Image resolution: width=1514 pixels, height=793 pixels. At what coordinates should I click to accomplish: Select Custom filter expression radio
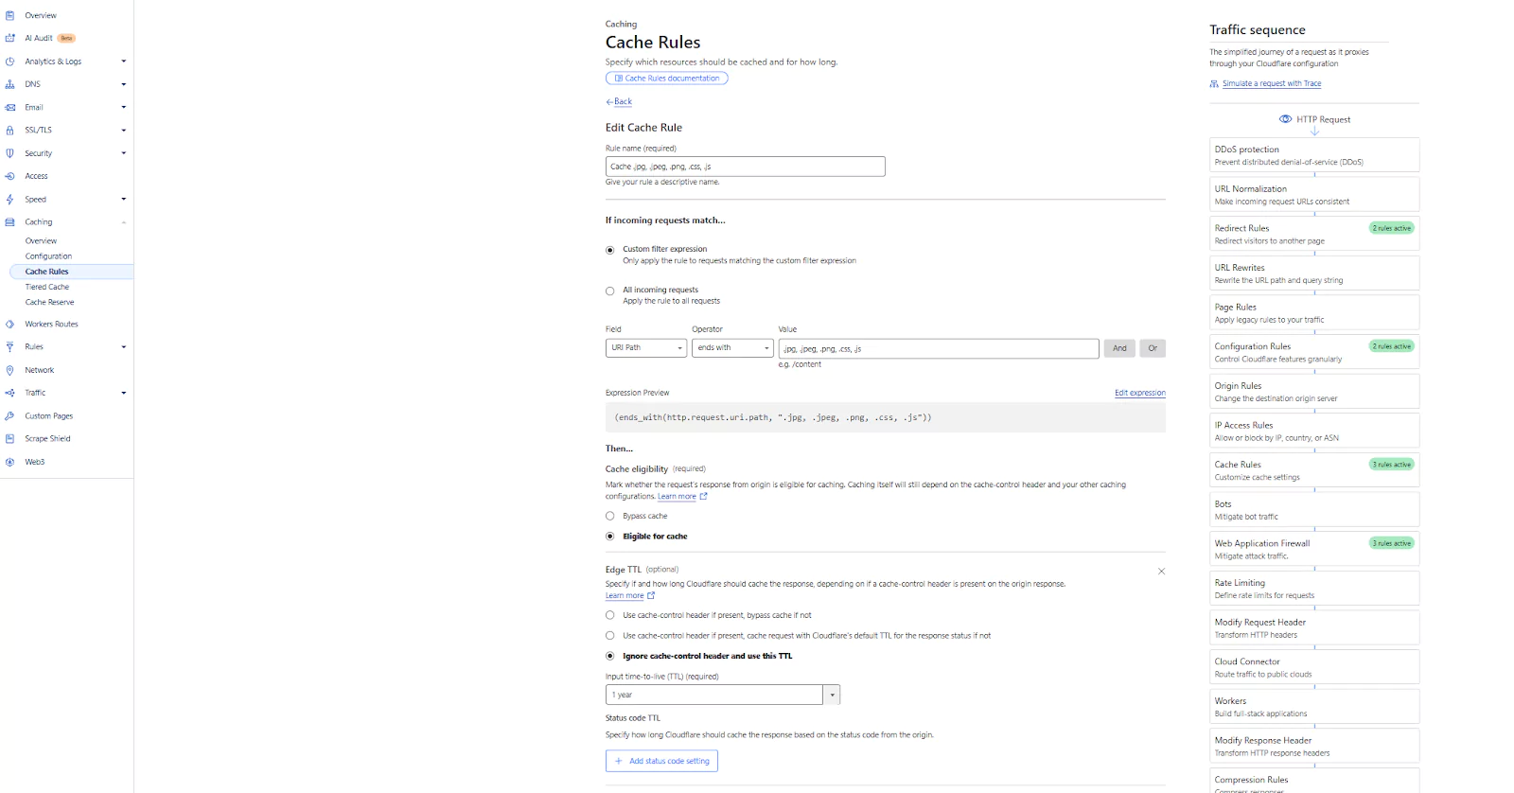coord(609,250)
